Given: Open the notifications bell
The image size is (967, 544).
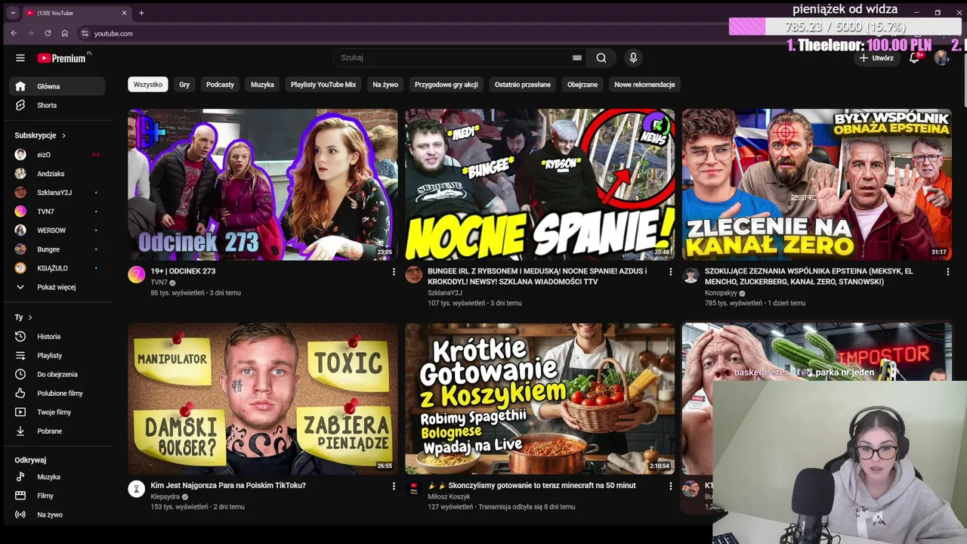Looking at the screenshot, I should click(x=914, y=58).
